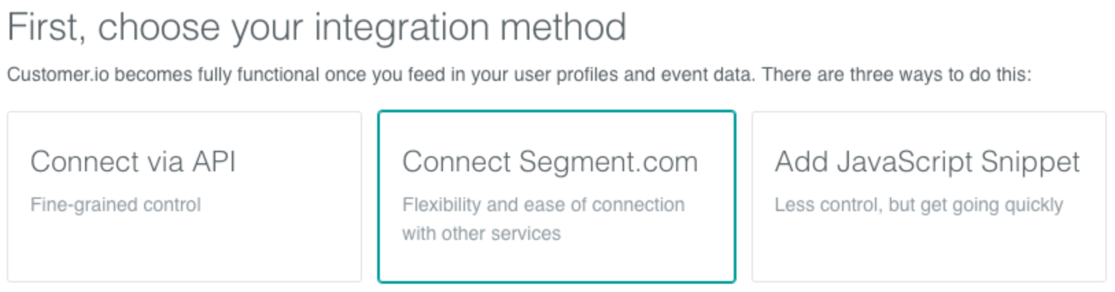Select the Connect via API card
Image resolution: width=1115 pixels, height=292 pixels.
coord(184,197)
